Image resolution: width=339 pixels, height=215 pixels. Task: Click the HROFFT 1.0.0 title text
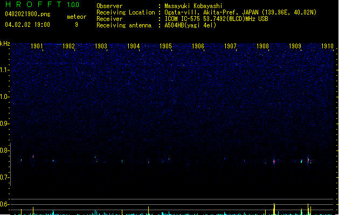point(43,4)
